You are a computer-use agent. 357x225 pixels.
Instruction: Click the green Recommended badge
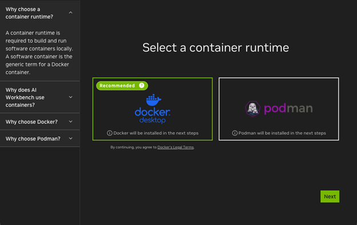[x=122, y=86]
